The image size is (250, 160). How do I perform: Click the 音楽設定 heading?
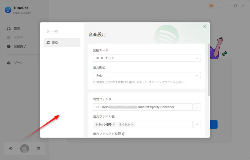[x=97, y=35]
